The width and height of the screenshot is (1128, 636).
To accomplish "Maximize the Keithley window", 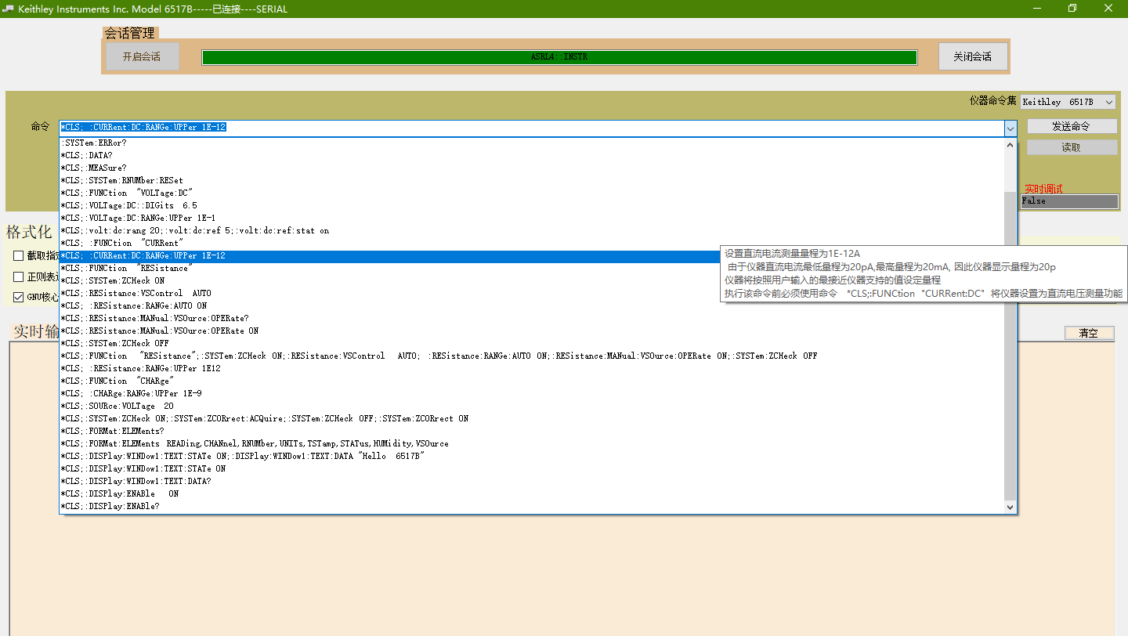I will [1072, 9].
